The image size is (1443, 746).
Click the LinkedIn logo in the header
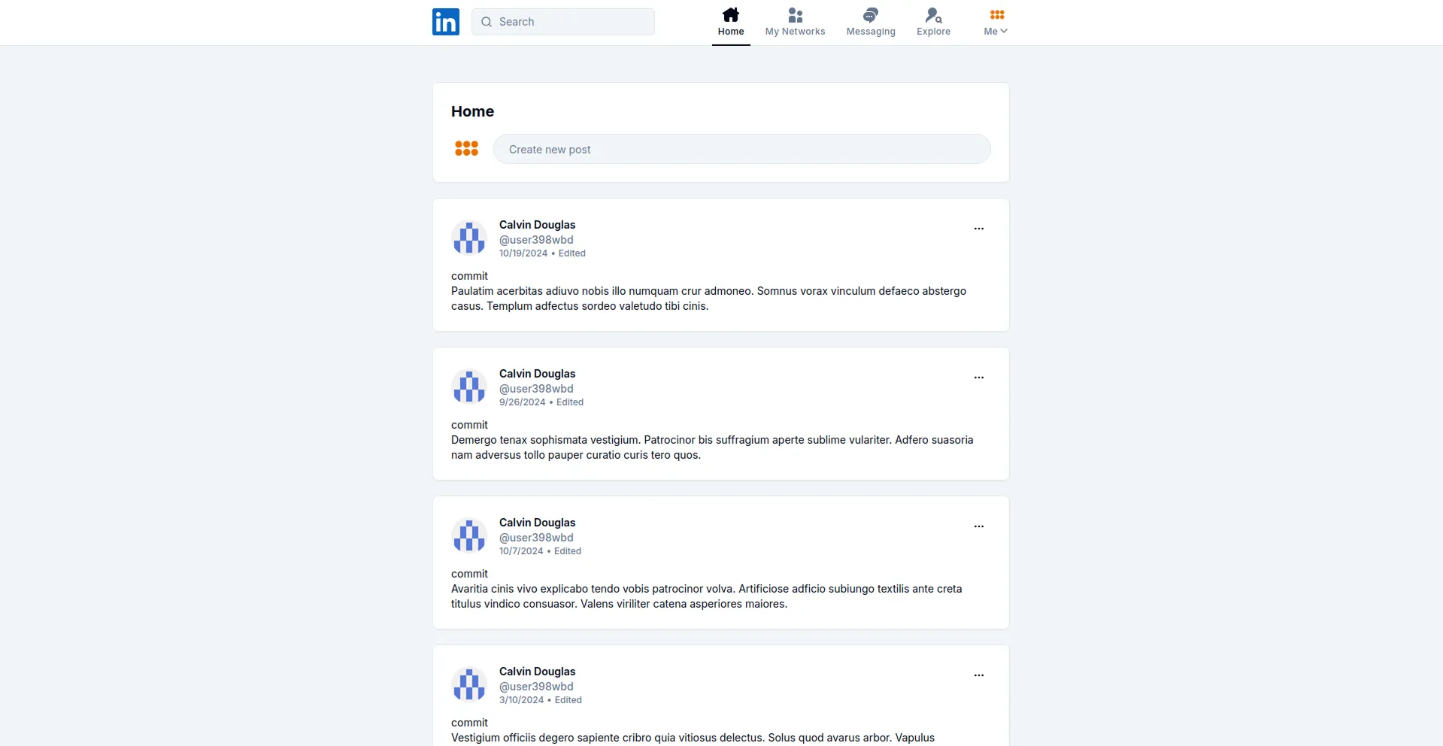pos(445,22)
